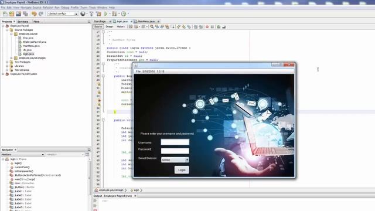Click the Comment icon in editor toolbar
The image size is (375, 211).
[219, 27]
